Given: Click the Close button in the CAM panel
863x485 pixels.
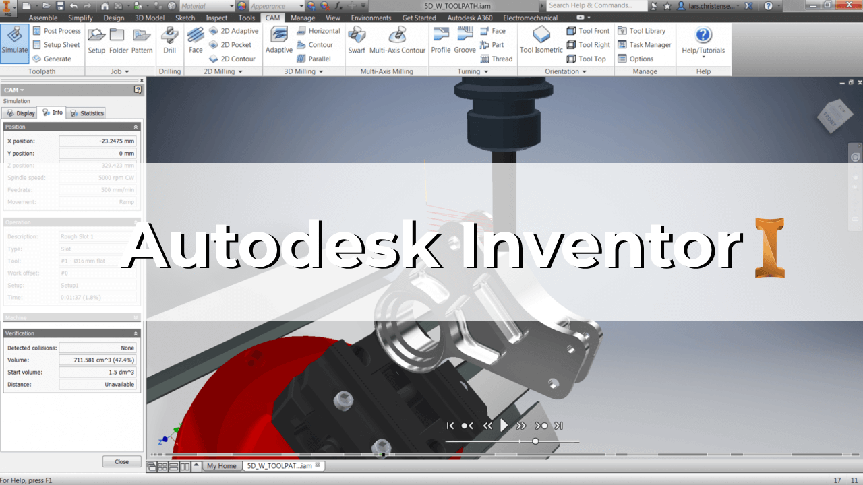Looking at the screenshot, I should pyautogui.click(x=121, y=462).
